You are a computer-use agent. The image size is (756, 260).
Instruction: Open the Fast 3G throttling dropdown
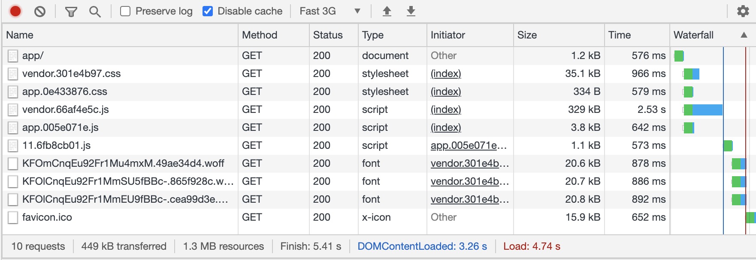330,11
